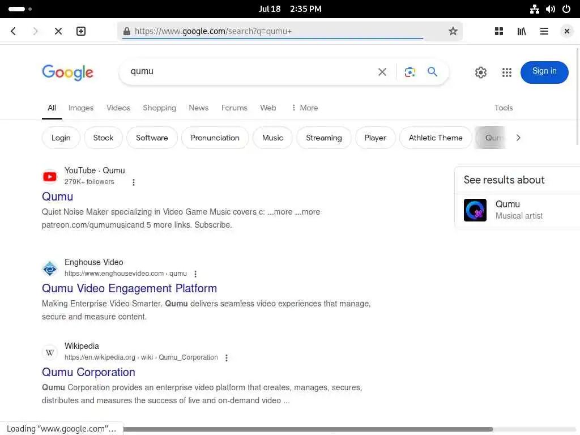580x435 pixels.
Task: Go back to the previous page
Action: pyautogui.click(x=14, y=31)
